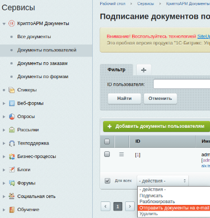The height and width of the screenshot is (218, 210).
Task: Click the Стикеры sticky-note icon
Action: click(x=12, y=90)
